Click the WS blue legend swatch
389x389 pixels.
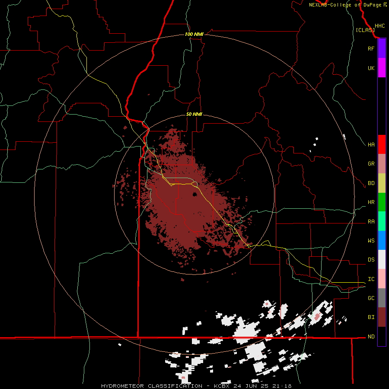point(382,240)
